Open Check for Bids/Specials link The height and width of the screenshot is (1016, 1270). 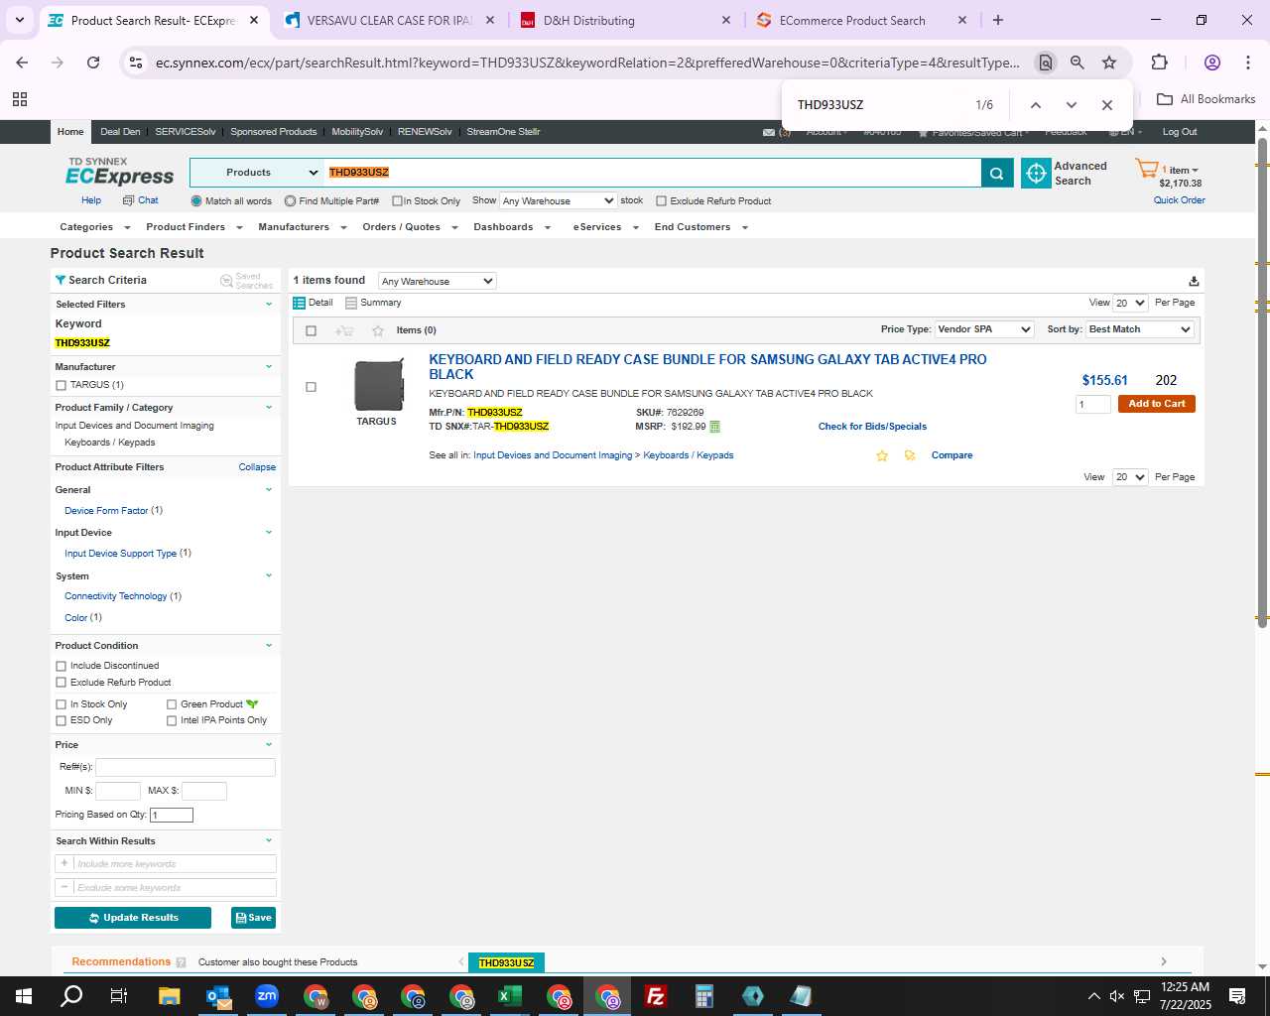872,427
